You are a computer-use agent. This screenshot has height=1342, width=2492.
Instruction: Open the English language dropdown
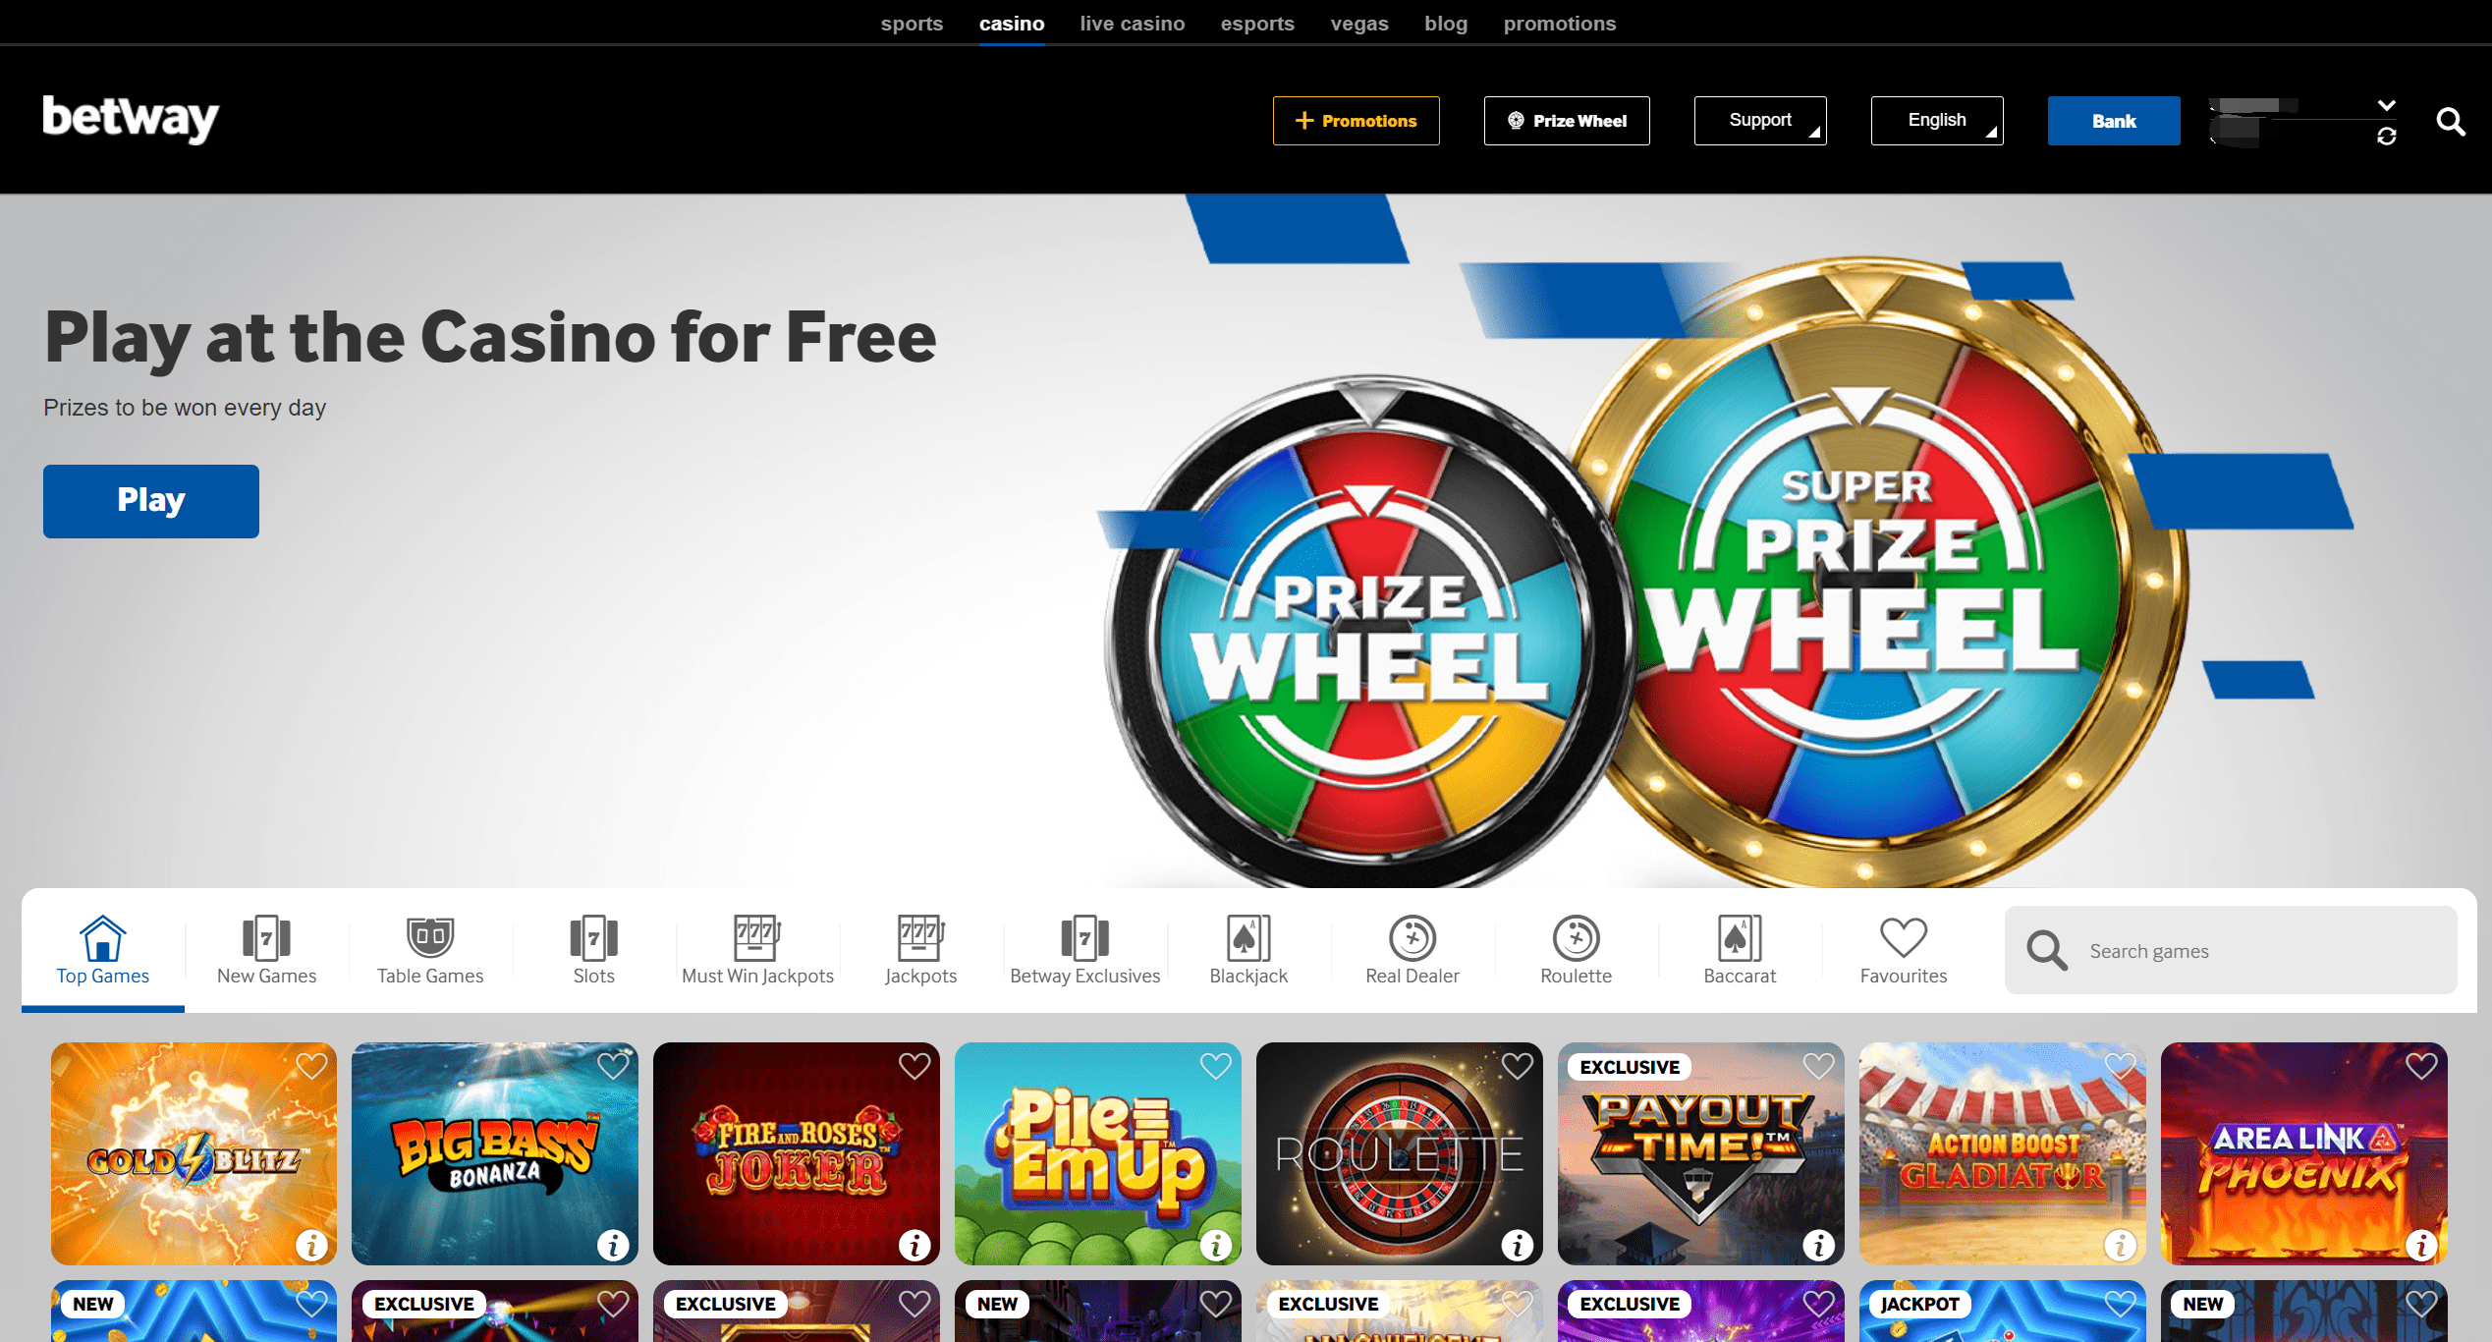click(x=1937, y=121)
